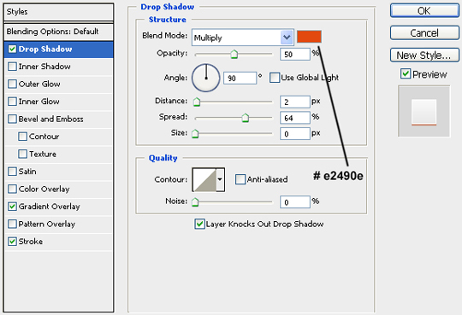Click the Noise value field
This screenshot has width=462, height=315.
[x=295, y=202]
